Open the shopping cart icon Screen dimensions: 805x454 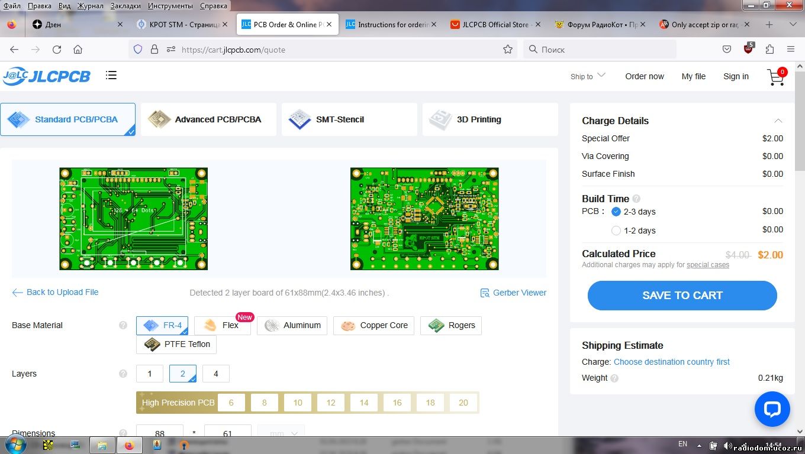click(x=776, y=77)
